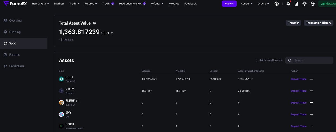Click Trade link in USDT row
This screenshot has height=132, width=336.
click(x=303, y=79)
